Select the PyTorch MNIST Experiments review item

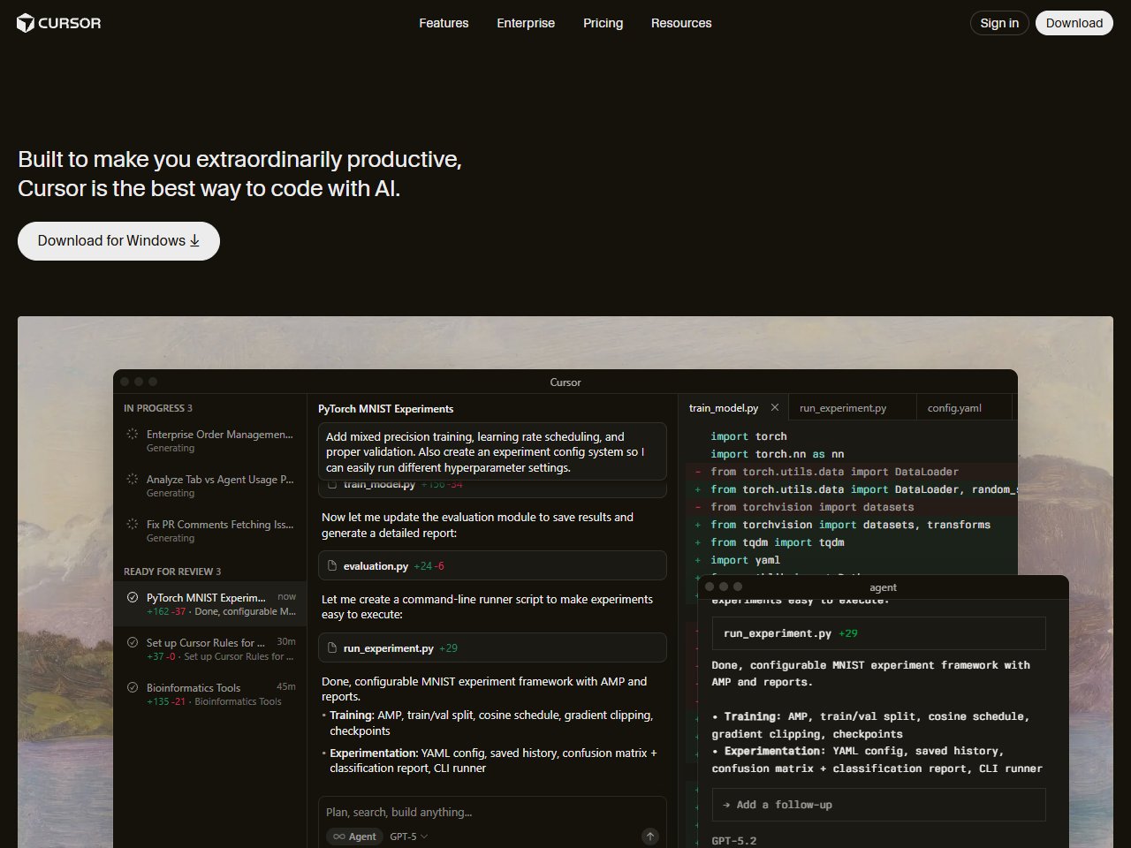(210, 604)
